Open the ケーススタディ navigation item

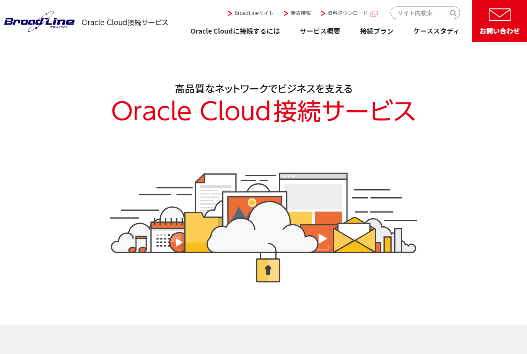click(436, 31)
